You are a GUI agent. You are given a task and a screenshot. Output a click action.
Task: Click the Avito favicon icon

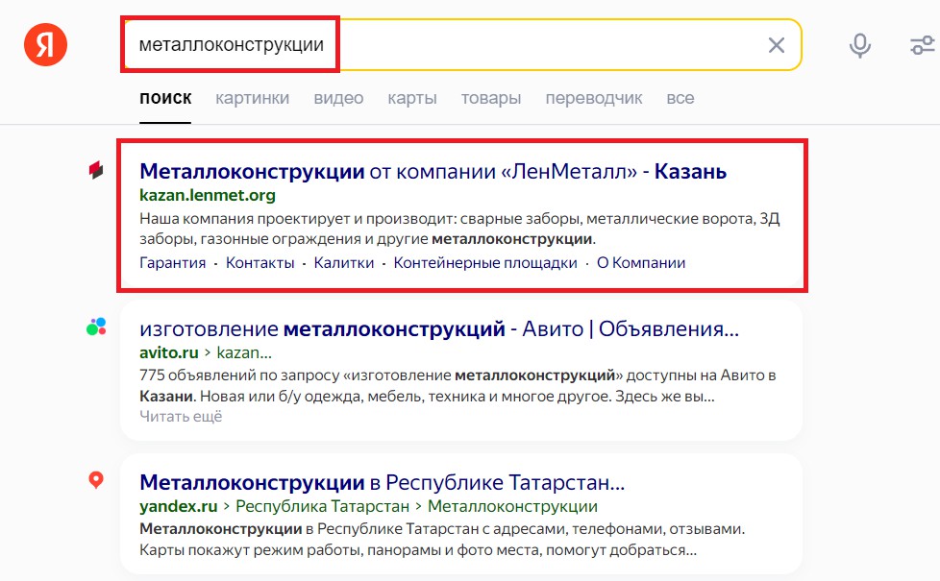point(96,327)
